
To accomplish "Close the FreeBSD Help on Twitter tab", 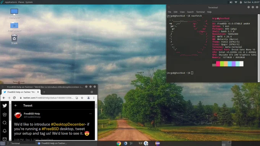I will click(38, 92).
